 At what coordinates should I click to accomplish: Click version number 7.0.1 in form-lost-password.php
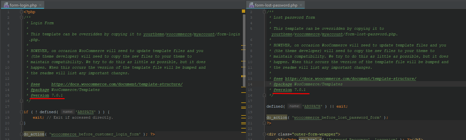coord(300,90)
